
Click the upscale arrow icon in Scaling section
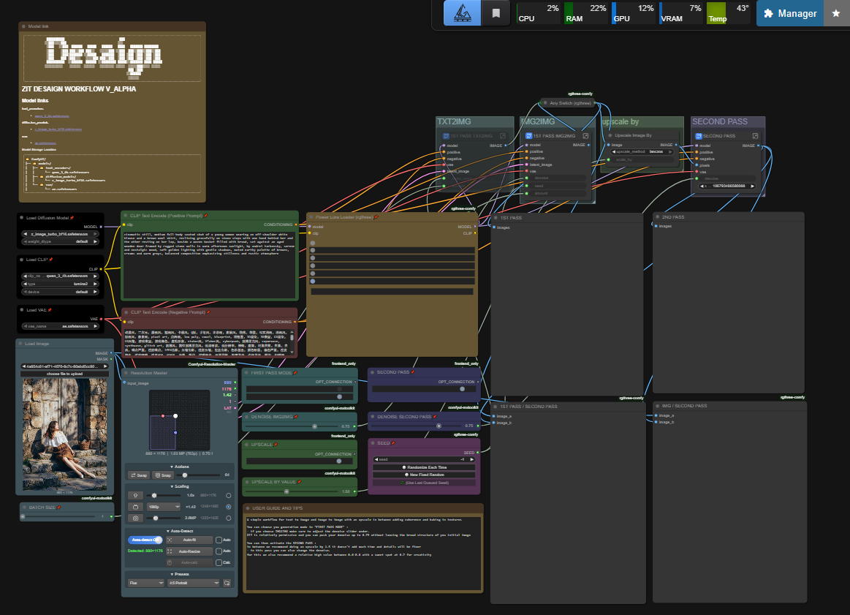[x=135, y=495]
